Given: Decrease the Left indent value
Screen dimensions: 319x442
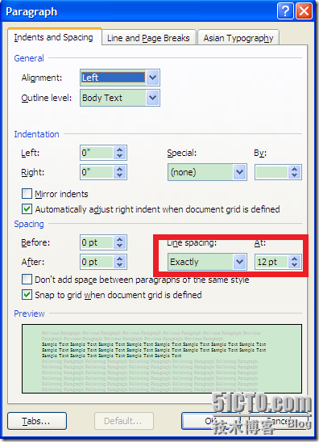Looking at the screenshot, I should click(x=120, y=156).
